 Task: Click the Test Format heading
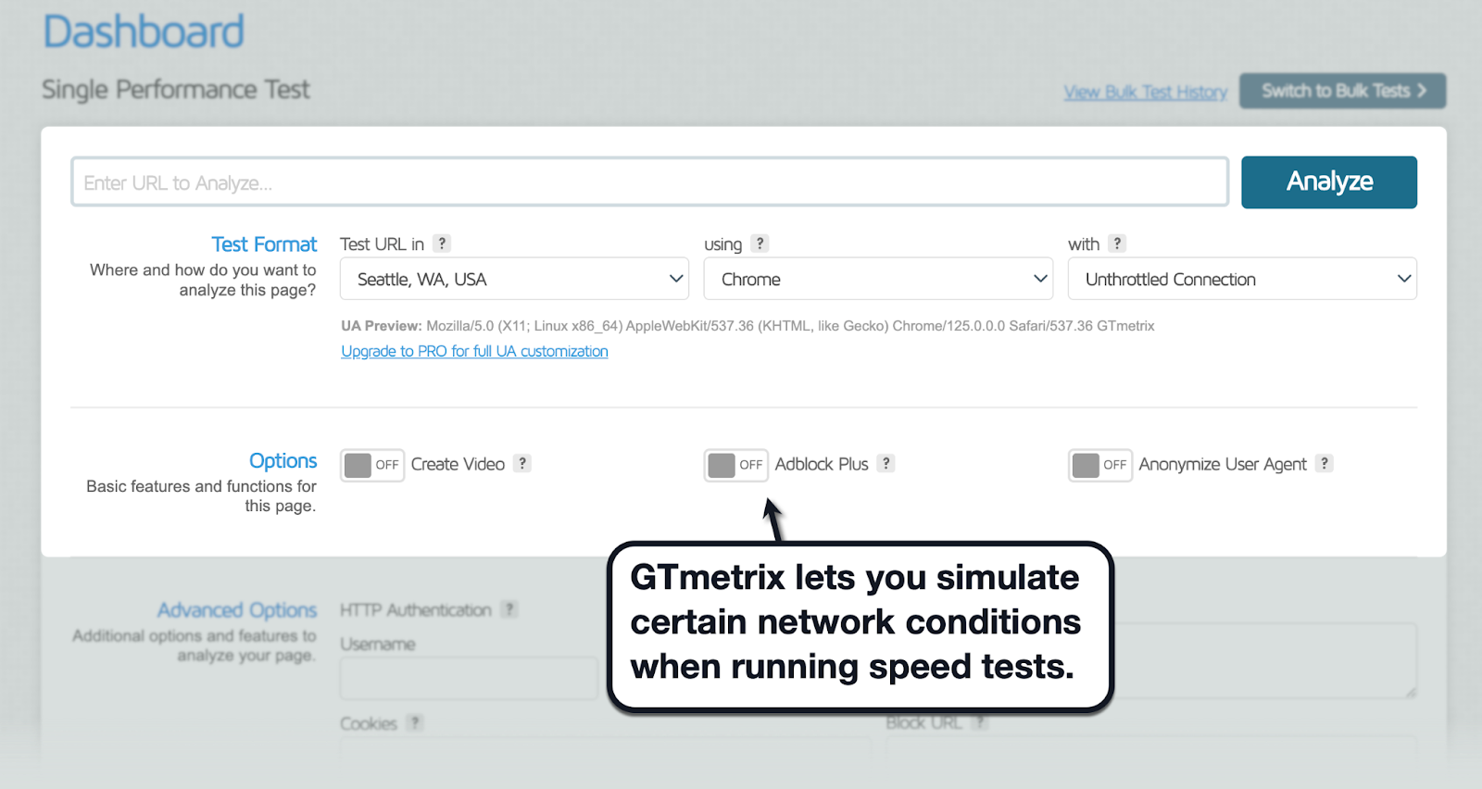[x=264, y=244]
